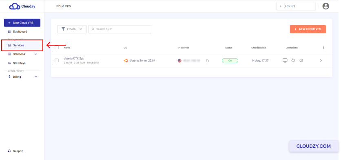This screenshot has width=341, height=160.
Task: Open the console monitor for ubuntu-DTX-2gb
Action: 285,61
